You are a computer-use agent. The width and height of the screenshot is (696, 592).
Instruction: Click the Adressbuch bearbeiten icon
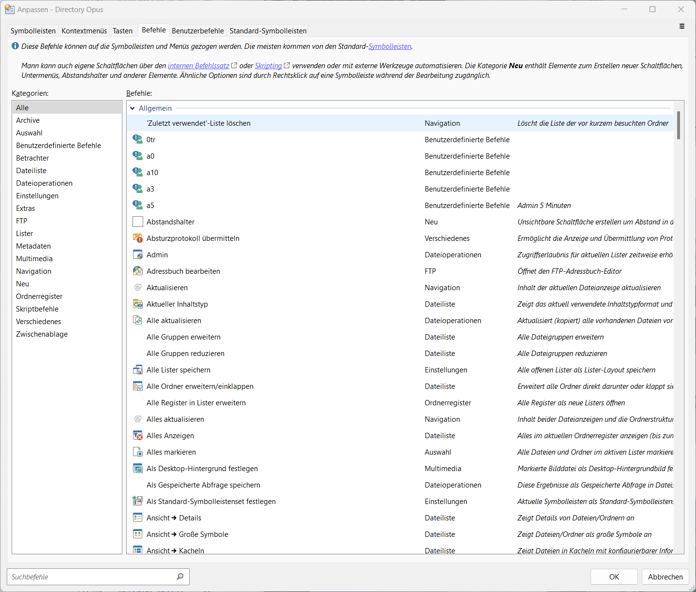tap(138, 271)
